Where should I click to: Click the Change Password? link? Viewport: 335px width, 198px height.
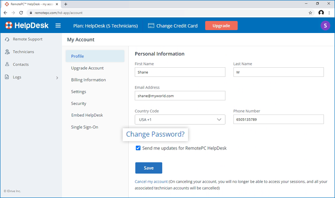point(155,134)
